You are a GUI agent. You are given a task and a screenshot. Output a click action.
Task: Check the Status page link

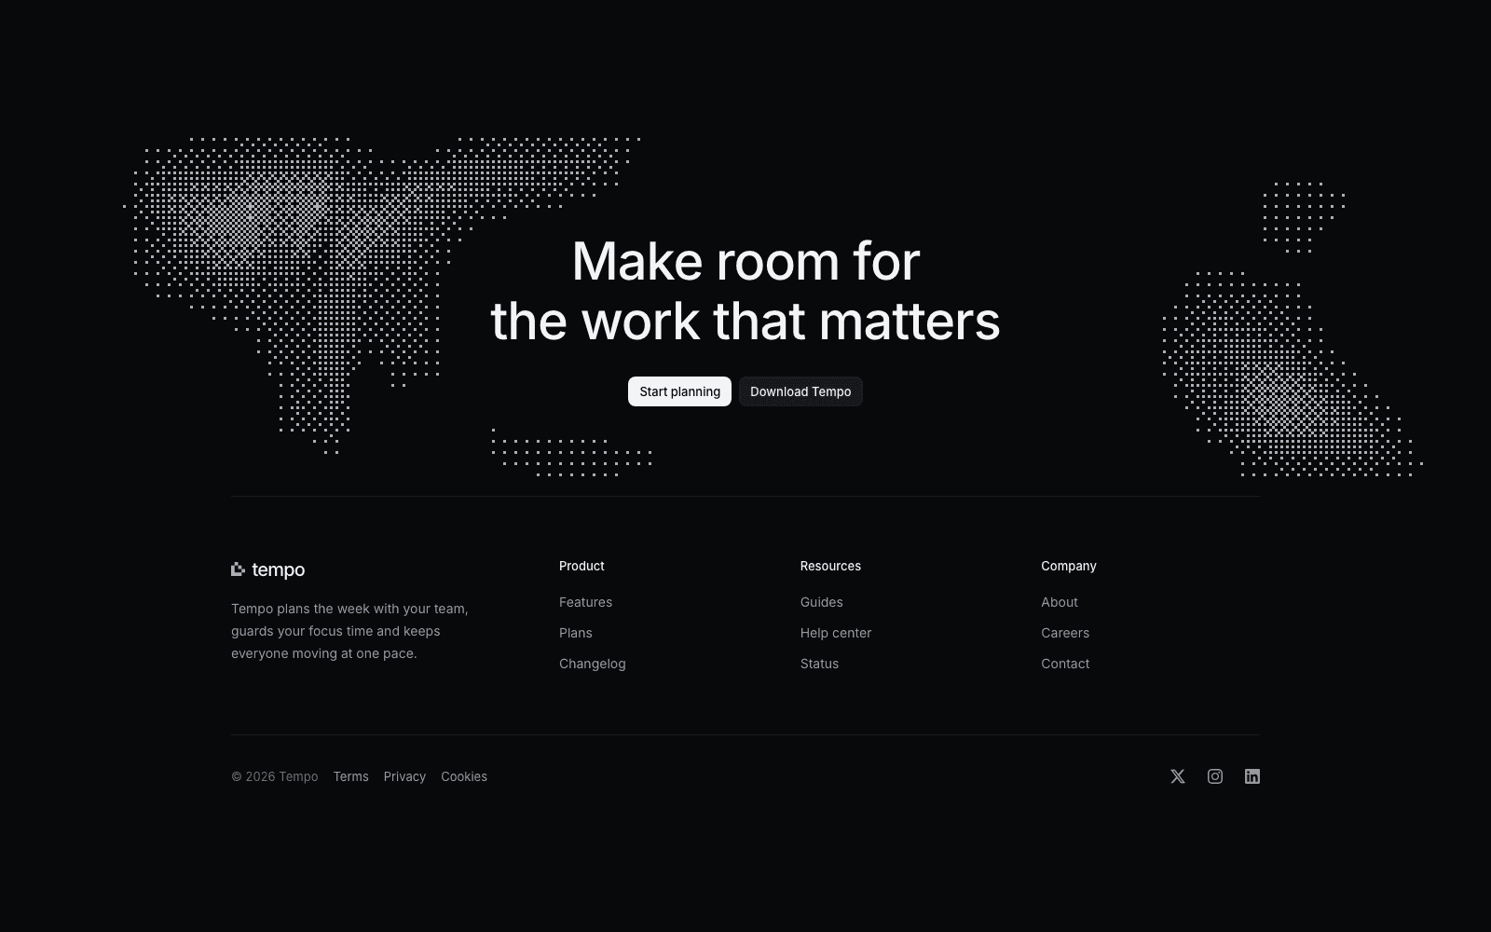819,664
